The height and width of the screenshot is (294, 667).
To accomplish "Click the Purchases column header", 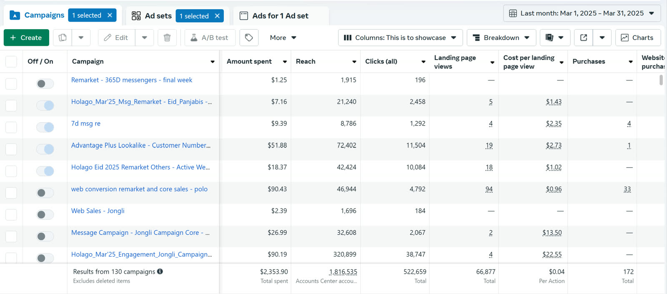I will click(589, 61).
